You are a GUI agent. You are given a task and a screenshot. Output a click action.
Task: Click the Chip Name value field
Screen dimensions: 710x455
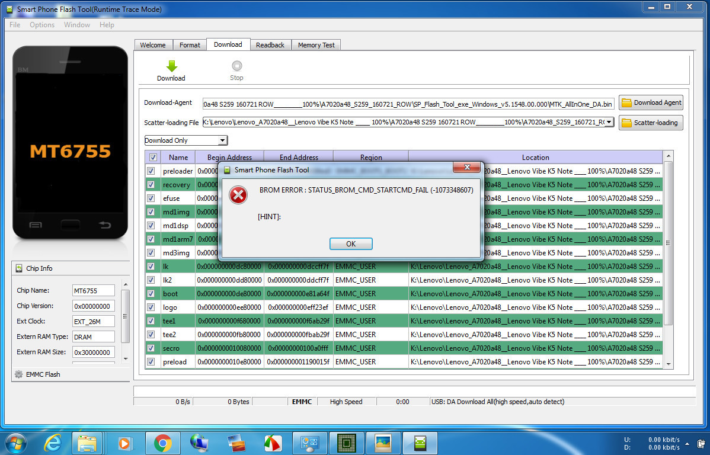pyautogui.click(x=94, y=291)
